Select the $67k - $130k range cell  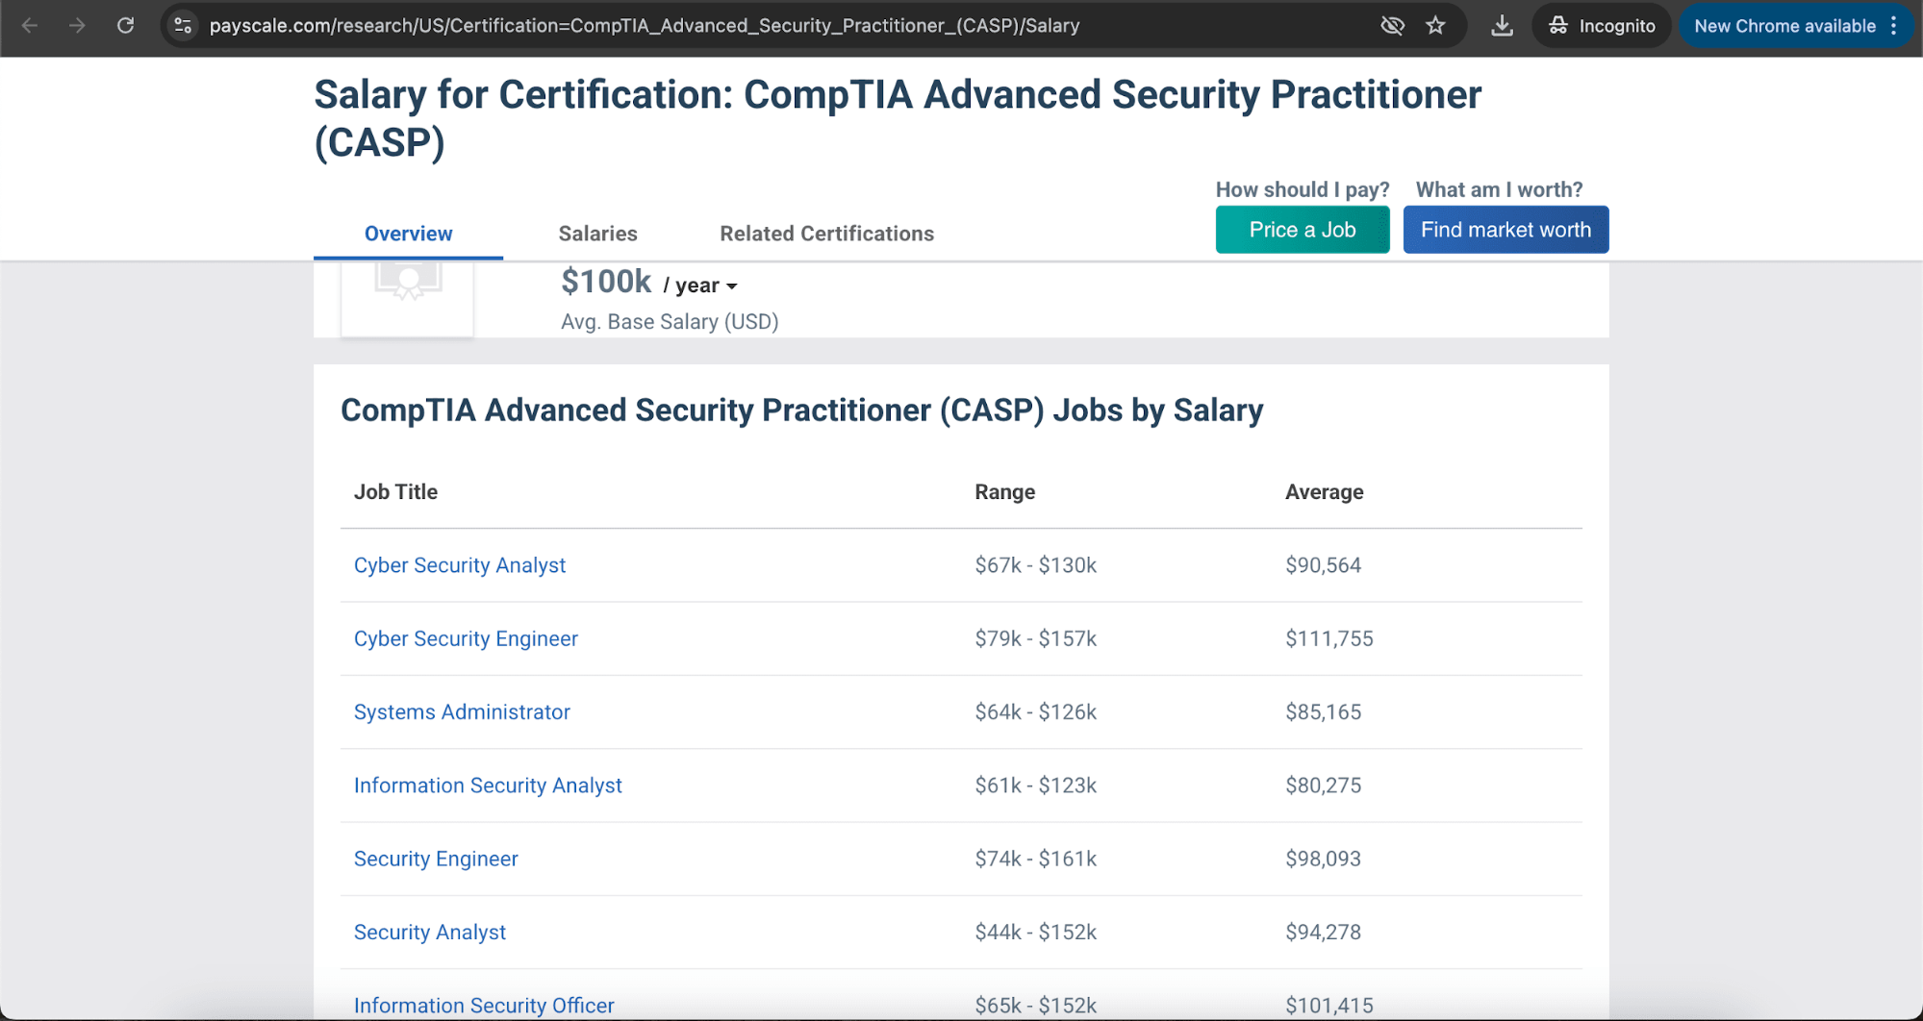(x=1035, y=565)
